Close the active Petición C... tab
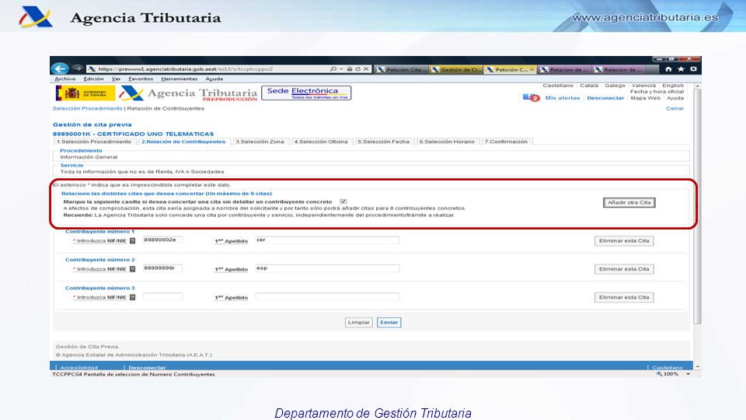This screenshot has width=746, height=420. pos(532,69)
